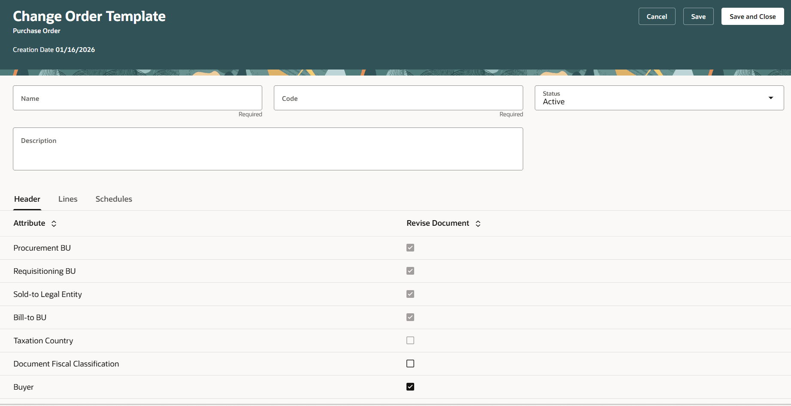This screenshot has width=791, height=406.
Task: Click the Change Order Template title
Action: tap(89, 16)
